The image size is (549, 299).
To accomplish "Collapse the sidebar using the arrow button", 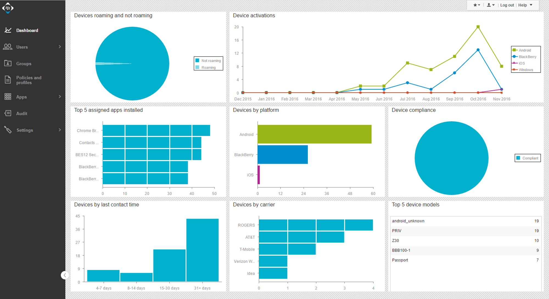I will pos(65,275).
